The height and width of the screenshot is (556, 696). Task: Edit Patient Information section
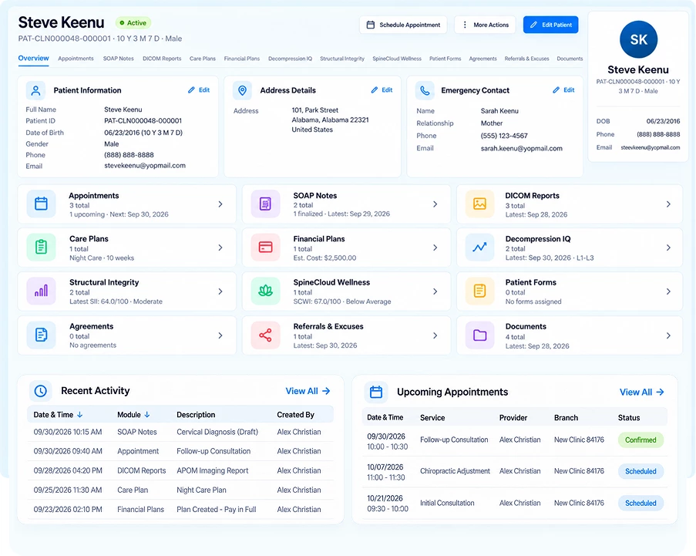pos(199,89)
